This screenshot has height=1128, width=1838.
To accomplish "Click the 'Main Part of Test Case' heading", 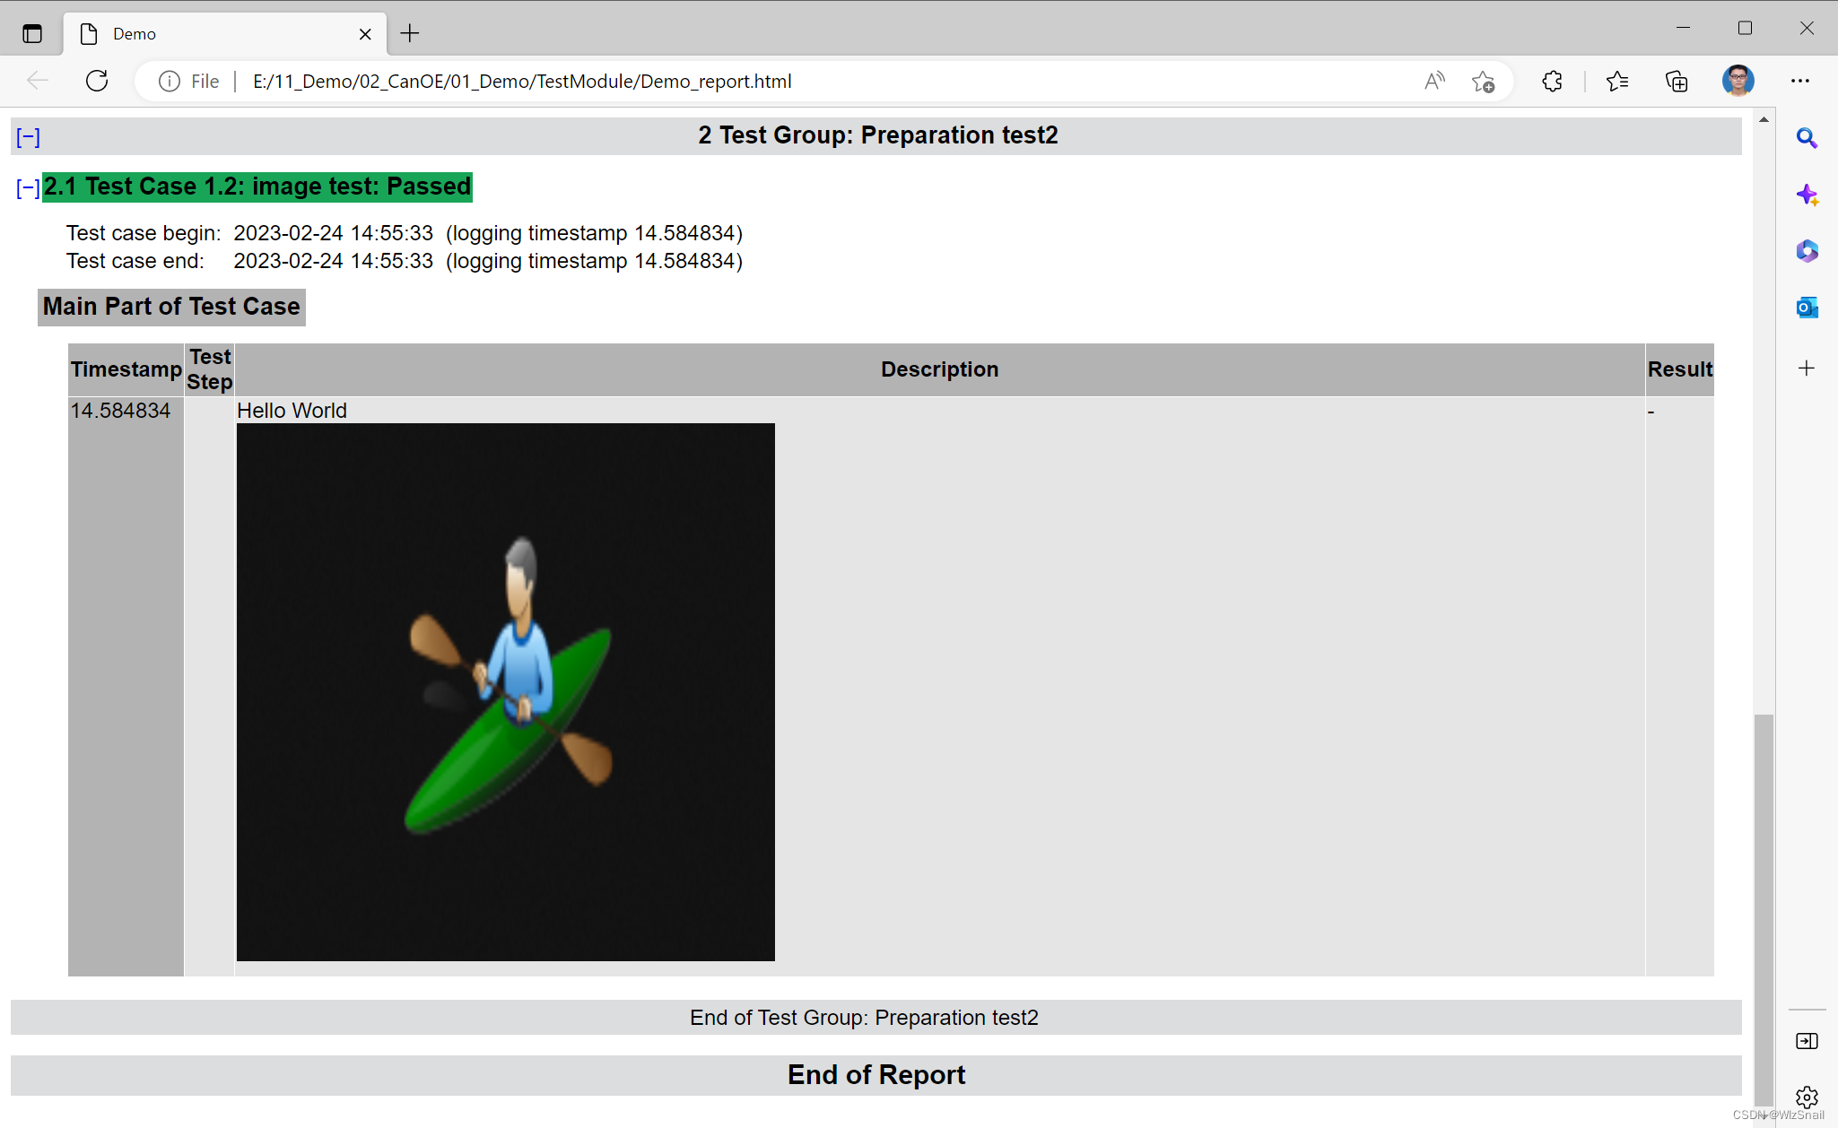I will click(x=171, y=307).
